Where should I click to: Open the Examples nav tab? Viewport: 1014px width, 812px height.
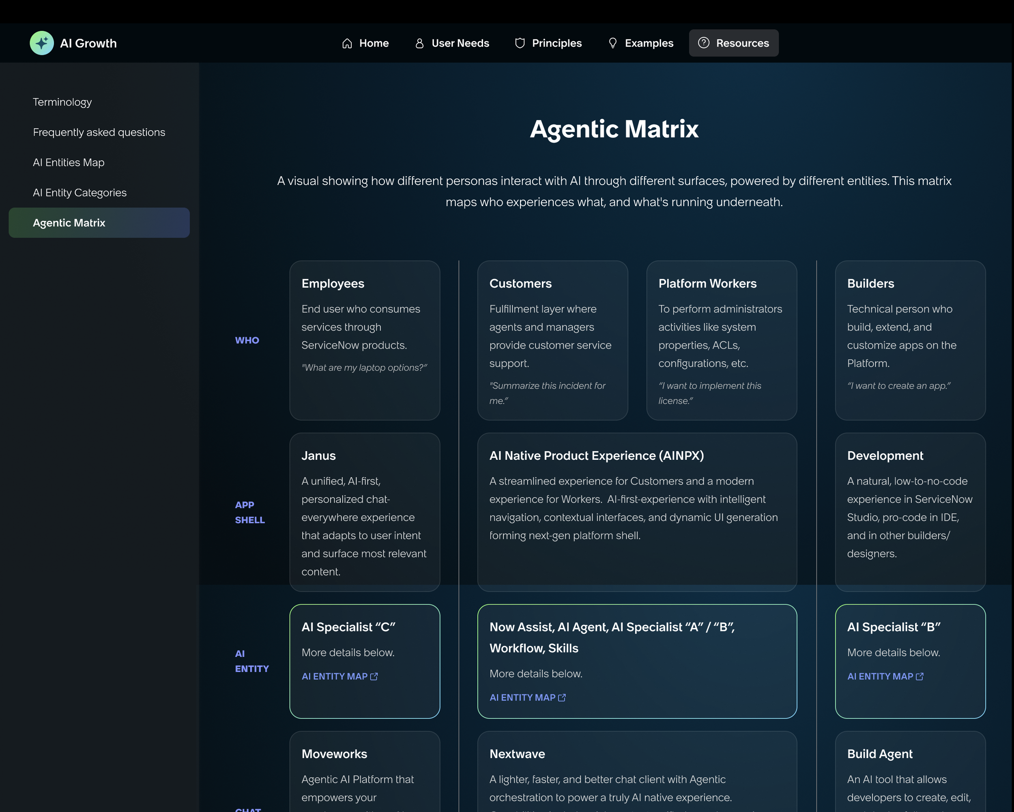coord(649,43)
